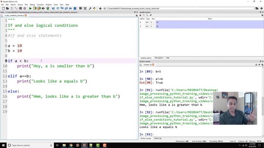Open the Projects menu
Viewport: 264px width, 148px height.
coord(49,5)
